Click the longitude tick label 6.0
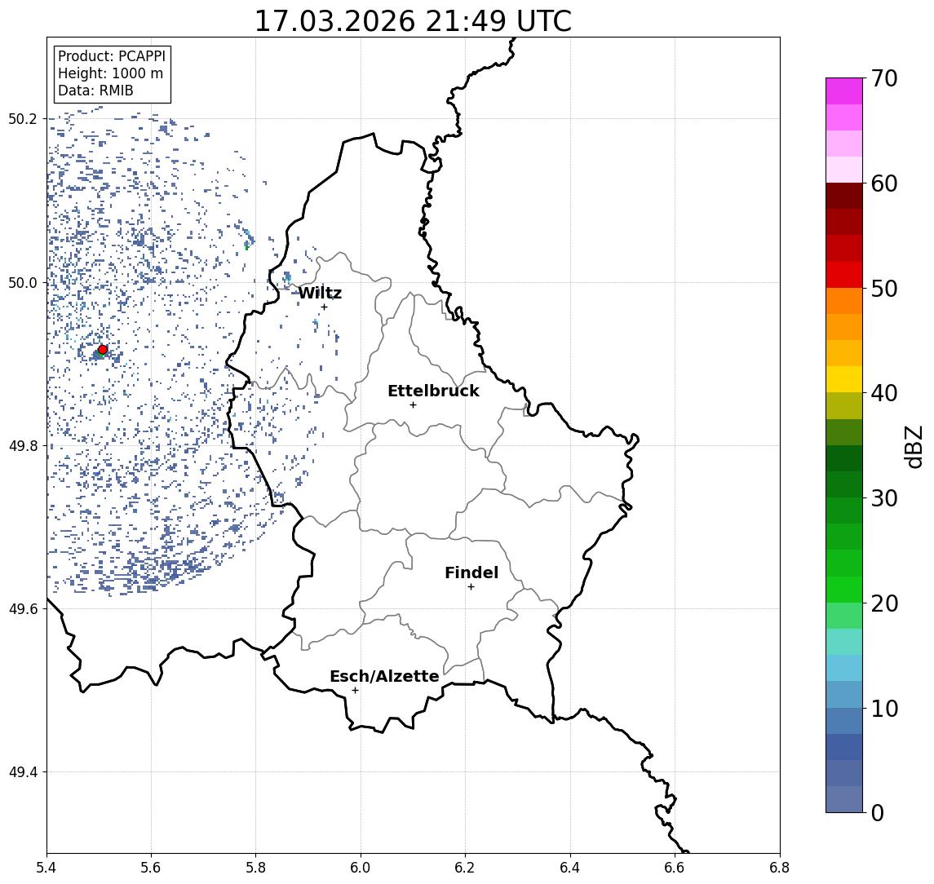Viewport: 934px width, 884px height. pyautogui.click(x=361, y=868)
